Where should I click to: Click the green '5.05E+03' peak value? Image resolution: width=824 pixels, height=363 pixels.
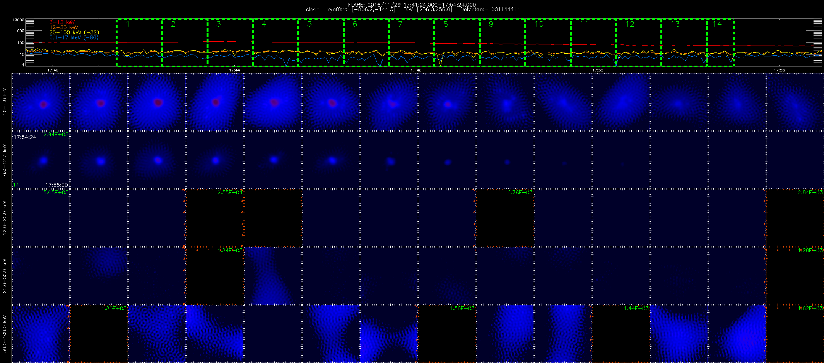(x=56, y=192)
